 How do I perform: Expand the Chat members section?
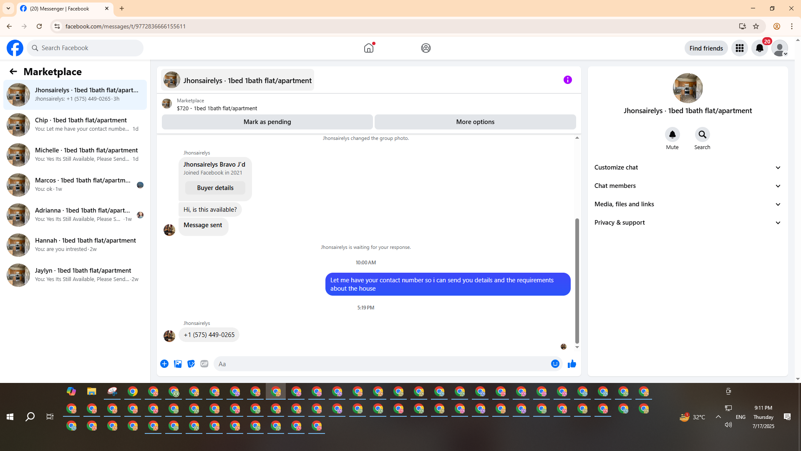point(688,186)
